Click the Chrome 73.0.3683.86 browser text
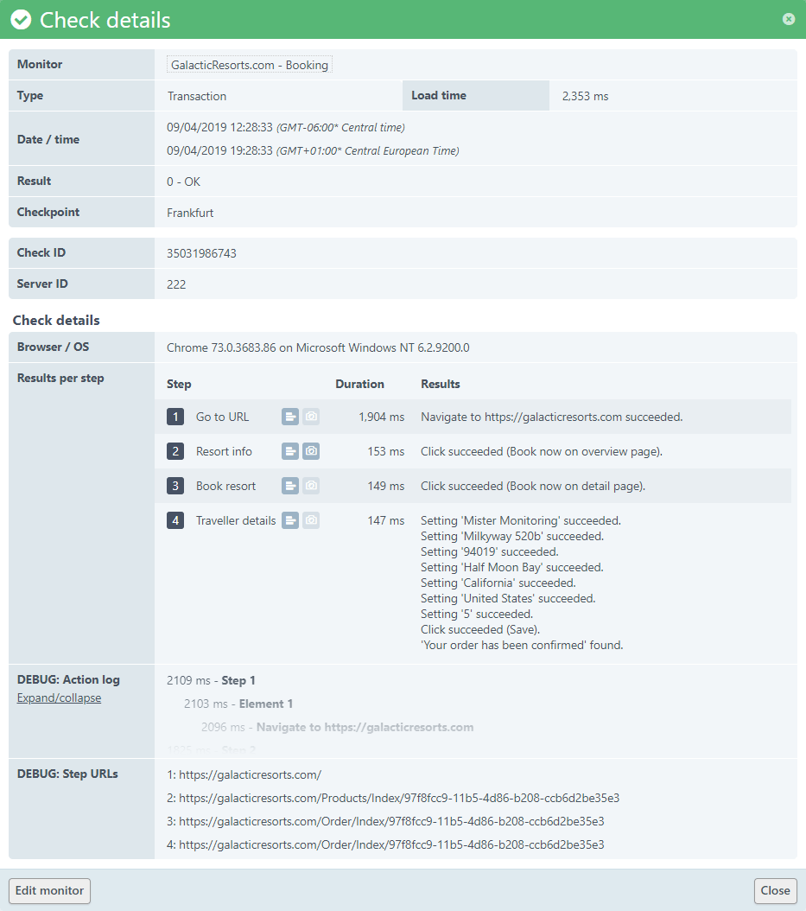806x911 pixels. coord(318,348)
